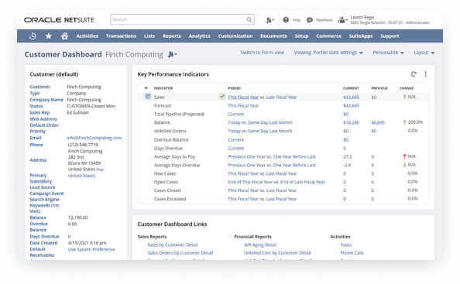Click Balance previous value $6,095

point(378,122)
